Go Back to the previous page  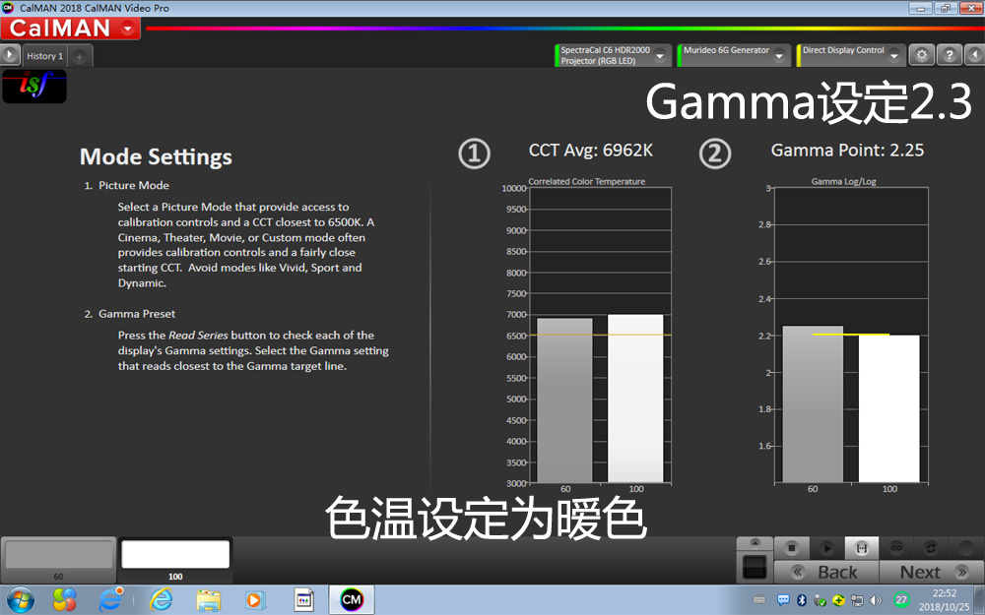point(826,572)
